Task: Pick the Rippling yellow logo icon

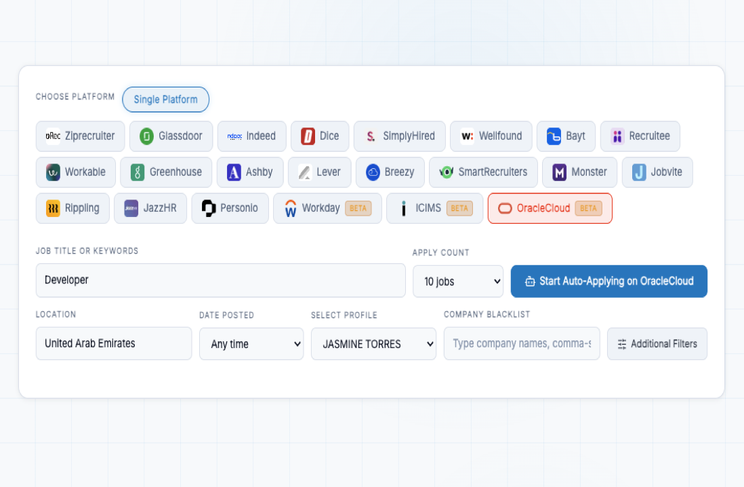Action: (53, 208)
